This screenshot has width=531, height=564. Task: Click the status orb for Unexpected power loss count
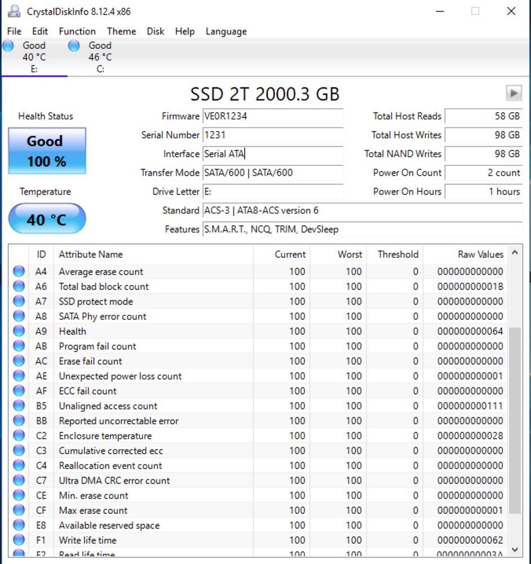coord(19,376)
